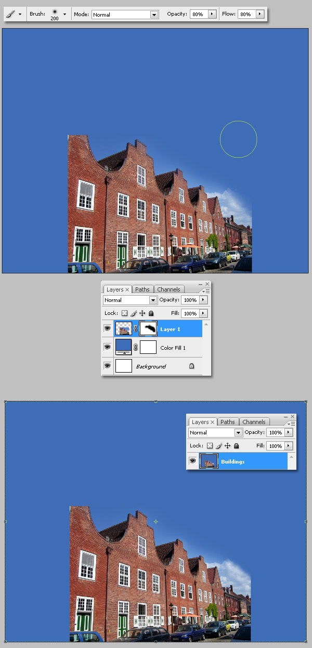312x648 pixels.
Task: Toggle lock all in lower Layers panel
Action: click(237, 446)
